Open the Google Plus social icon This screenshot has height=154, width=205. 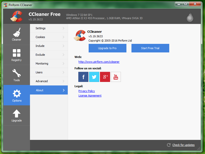[x=105, y=77]
